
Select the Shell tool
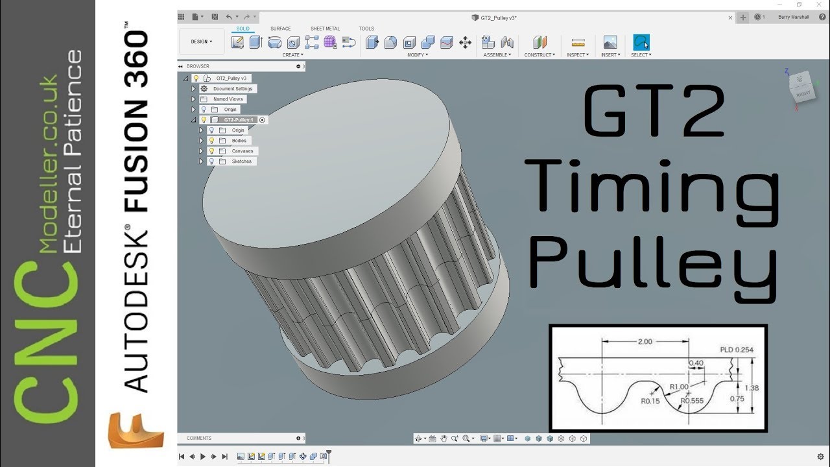coord(409,42)
